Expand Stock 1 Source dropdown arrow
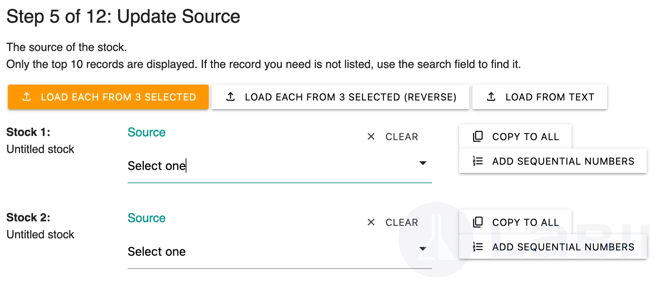The height and width of the screenshot is (281, 658). pyautogui.click(x=423, y=163)
